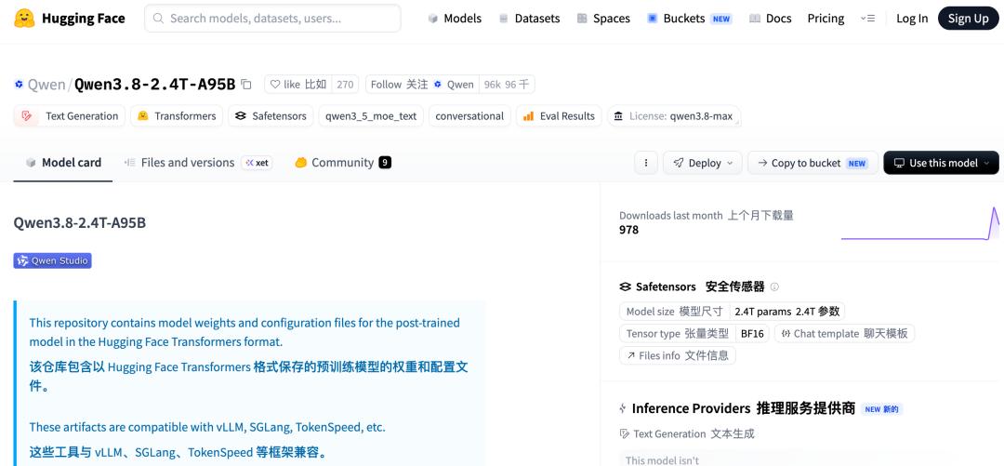Select the Eval Results tag
The height and width of the screenshot is (466, 1004).
click(x=559, y=116)
